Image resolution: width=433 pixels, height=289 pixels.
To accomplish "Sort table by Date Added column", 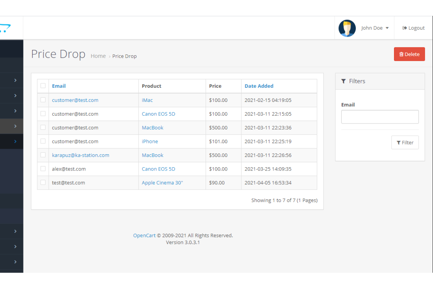I will point(259,86).
